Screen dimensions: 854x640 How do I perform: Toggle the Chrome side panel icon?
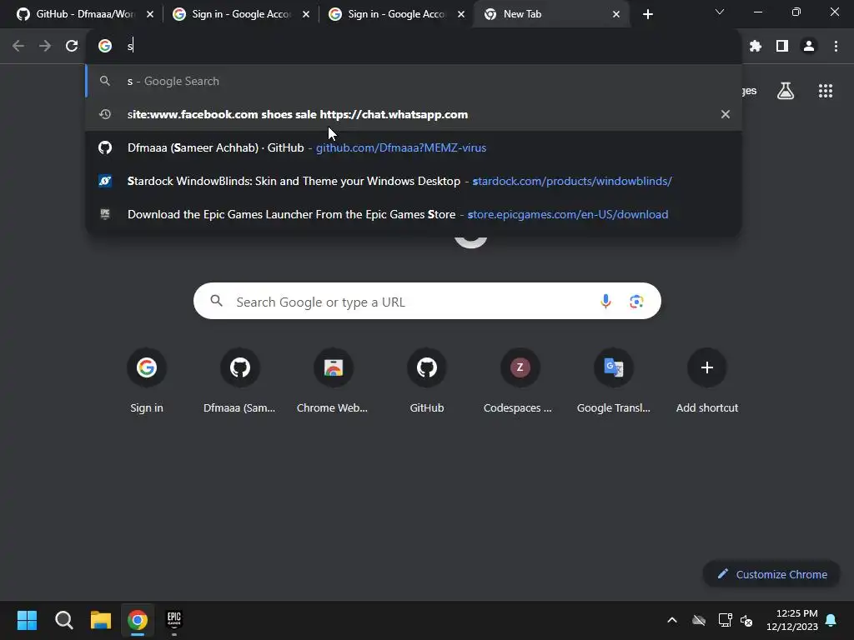tap(782, 47)
